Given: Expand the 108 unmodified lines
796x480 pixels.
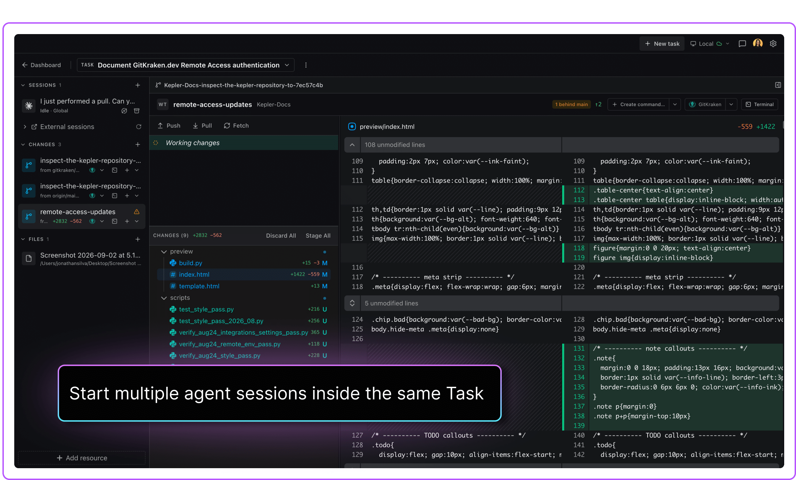Looking at the screenshot, I should point(352,145).
